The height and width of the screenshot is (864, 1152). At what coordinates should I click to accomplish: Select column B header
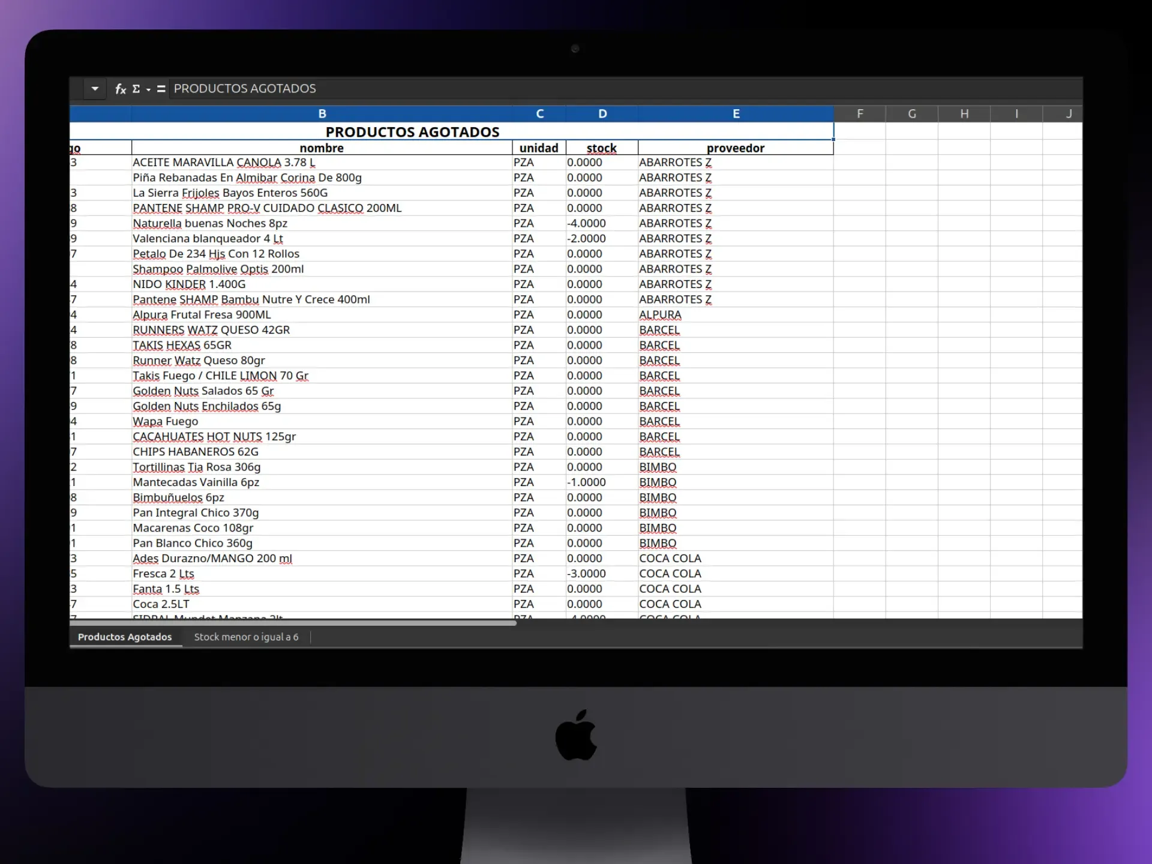(322, 114)
